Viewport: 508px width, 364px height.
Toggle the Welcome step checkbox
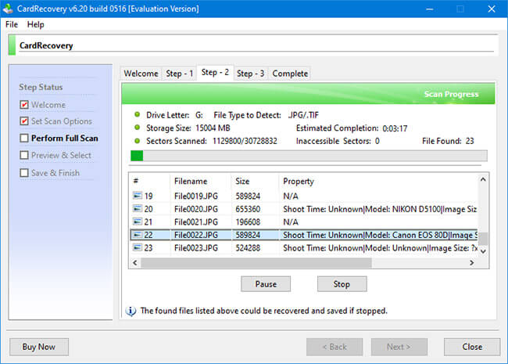click(x=24, y=105)
